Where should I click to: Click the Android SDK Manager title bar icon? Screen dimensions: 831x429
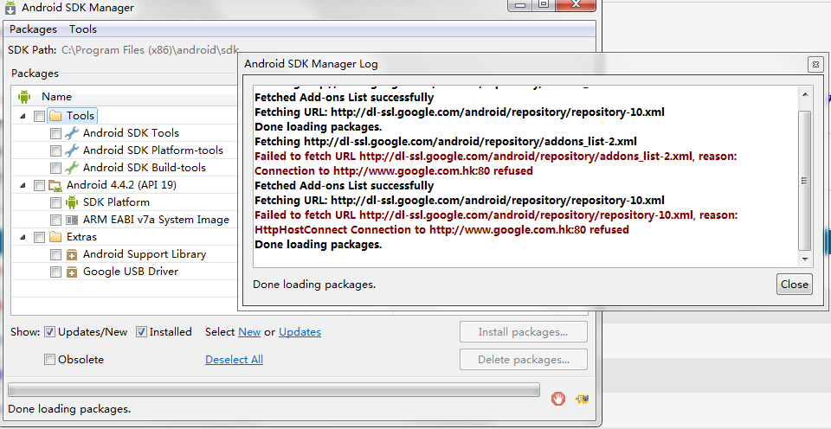point(10,8)
